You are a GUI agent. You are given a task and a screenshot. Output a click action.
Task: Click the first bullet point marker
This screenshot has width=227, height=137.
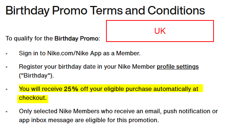tap(6, 54)
